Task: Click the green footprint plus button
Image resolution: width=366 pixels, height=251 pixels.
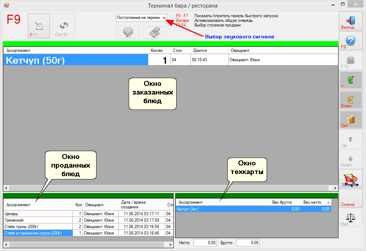Action: [x=351, y=80]
